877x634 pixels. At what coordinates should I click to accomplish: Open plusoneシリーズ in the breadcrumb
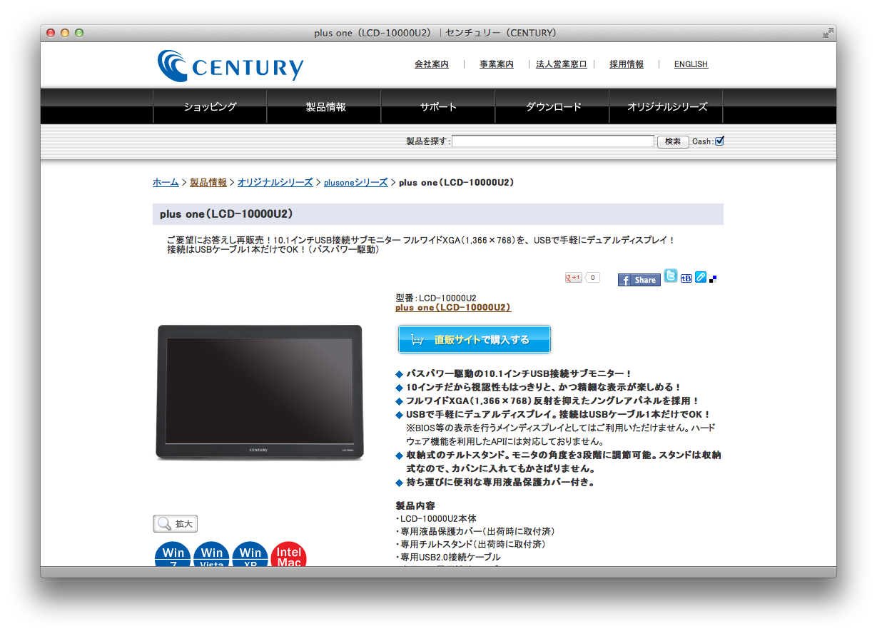pyautogui.click(x=355, y=183)
